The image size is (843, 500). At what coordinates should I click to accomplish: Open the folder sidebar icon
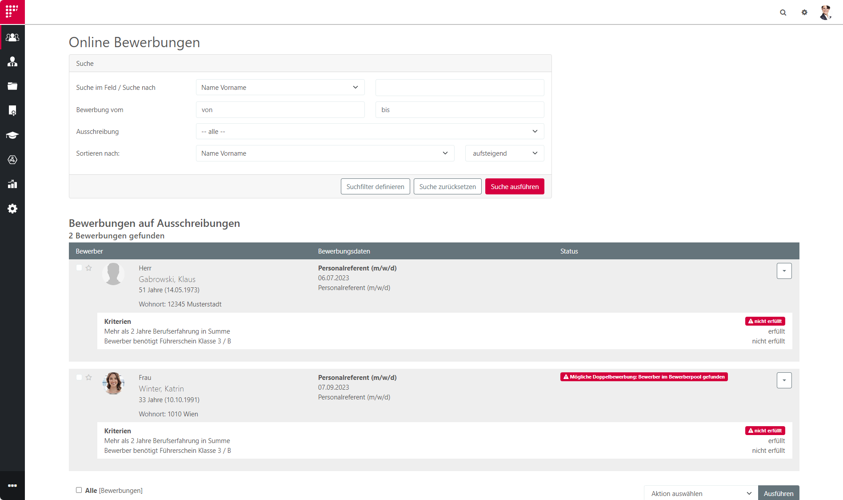click(x=12, y=86)
